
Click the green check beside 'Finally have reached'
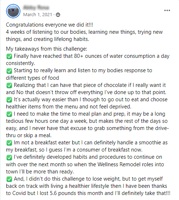9,56
